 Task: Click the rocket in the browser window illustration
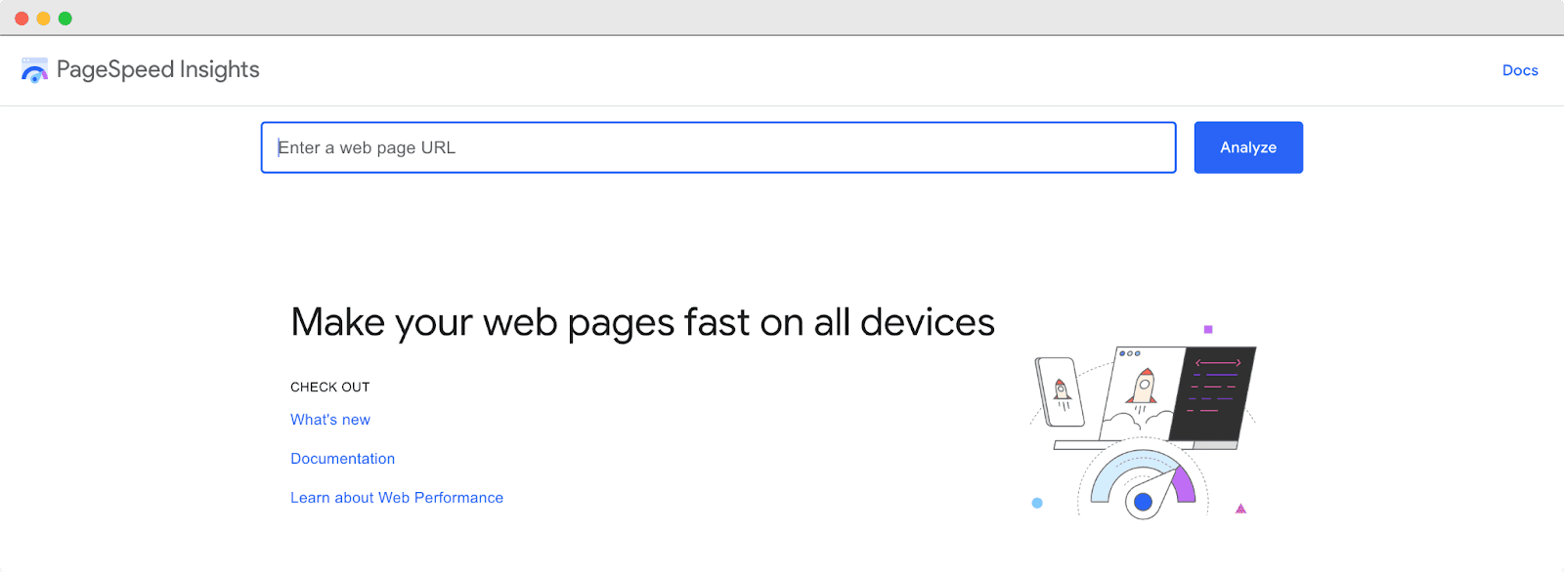[1143, 387]
